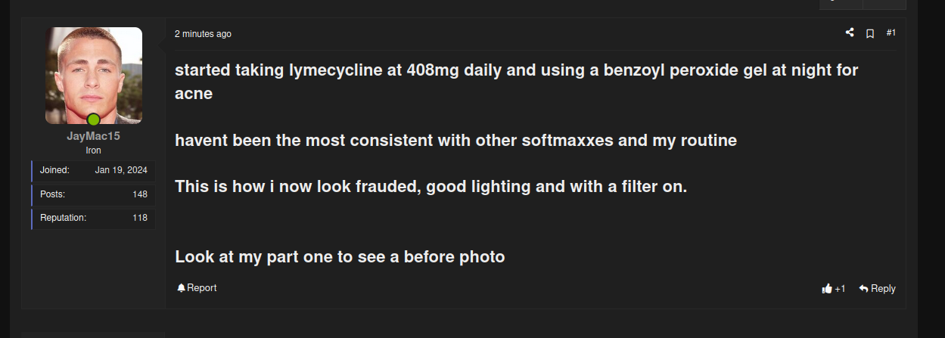Click the Posts count of 148
The height and width of the screenshot is (338, 945).
pyautogui.click(x=139, y=194)
